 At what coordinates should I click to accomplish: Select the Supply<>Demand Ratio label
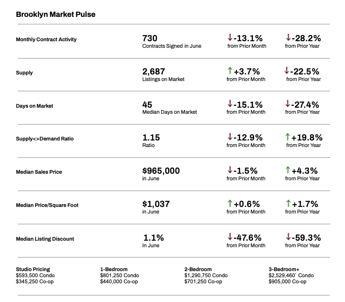pos(45,139)
